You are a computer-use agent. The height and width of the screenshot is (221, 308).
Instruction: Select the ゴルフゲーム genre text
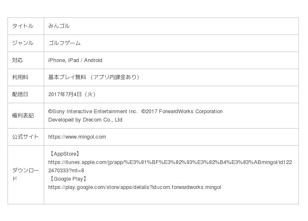tap(64, 43)
